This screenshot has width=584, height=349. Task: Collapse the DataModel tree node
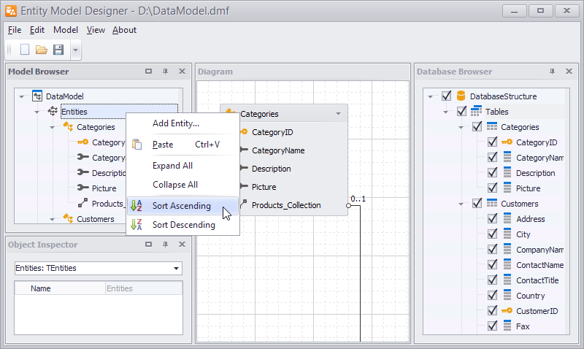(22, 96)
